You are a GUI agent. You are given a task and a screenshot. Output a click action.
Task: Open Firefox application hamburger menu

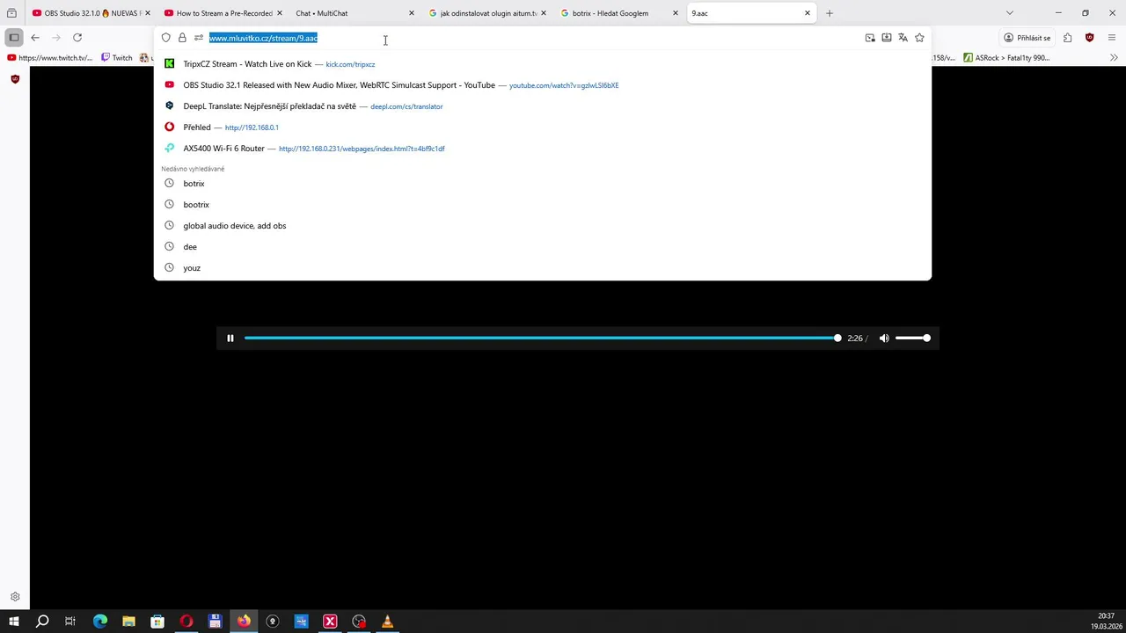[1112, 38]
